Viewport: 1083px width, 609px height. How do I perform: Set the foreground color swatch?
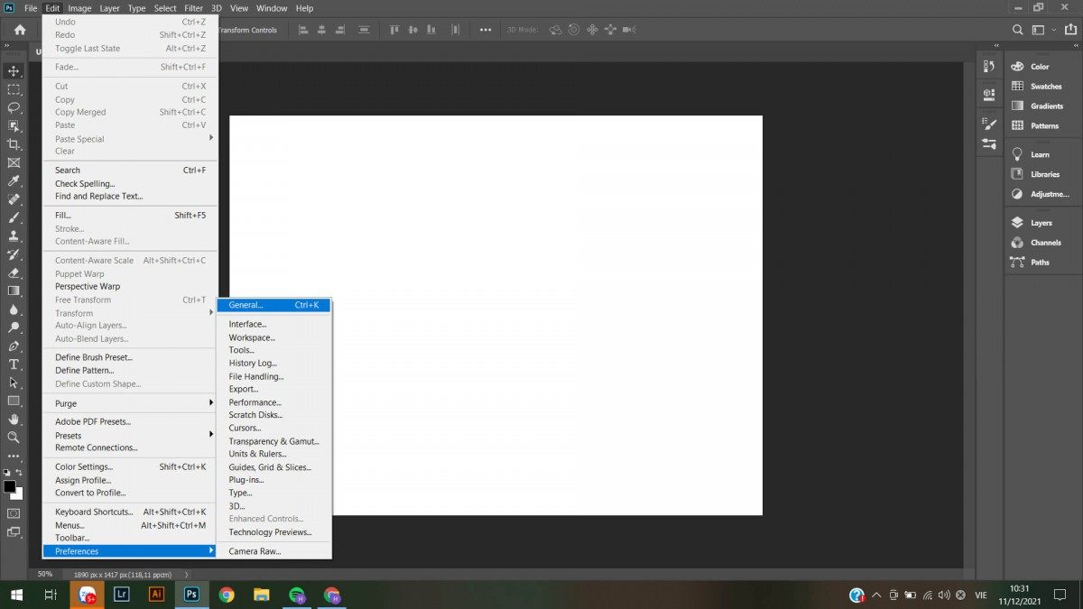pos(9,486)
